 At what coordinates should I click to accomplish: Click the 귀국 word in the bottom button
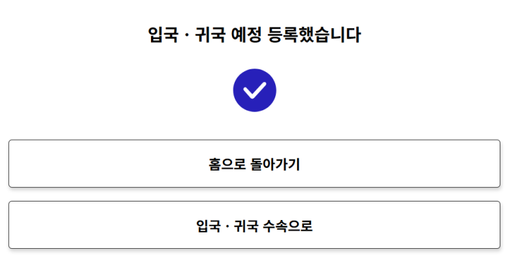246,226
